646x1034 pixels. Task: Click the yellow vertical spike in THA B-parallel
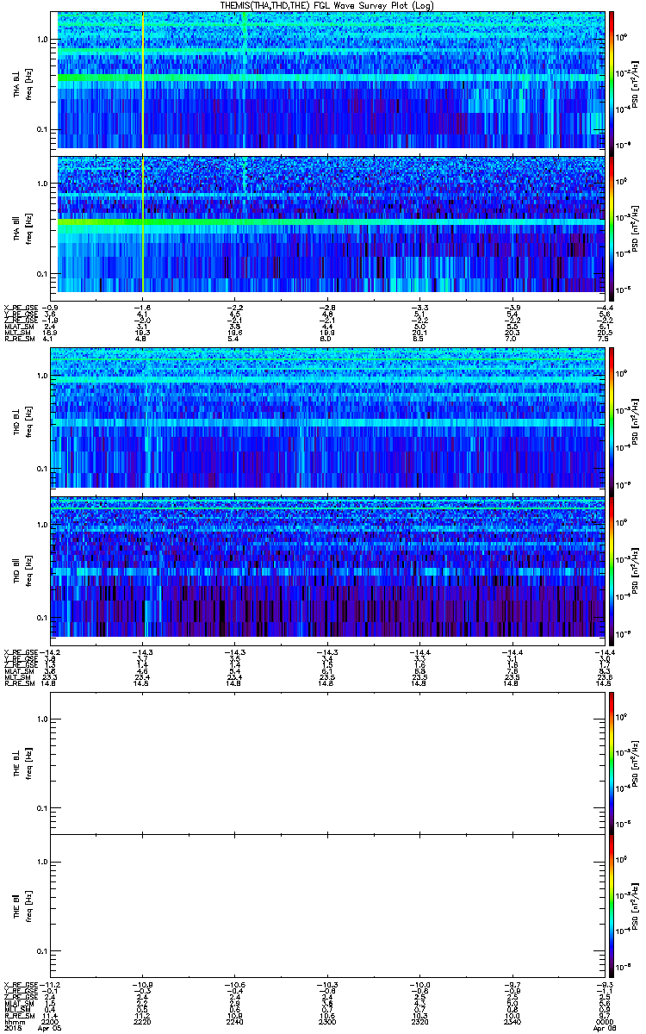[x=143, y=224]
